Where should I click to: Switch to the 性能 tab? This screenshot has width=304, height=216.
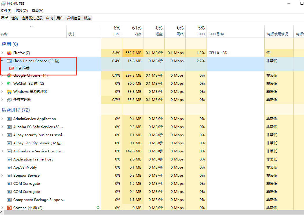[15, 18]
